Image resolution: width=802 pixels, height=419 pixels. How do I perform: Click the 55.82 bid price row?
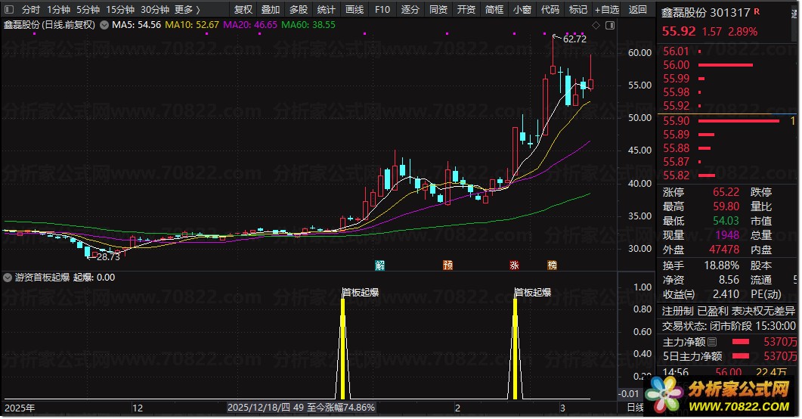coord(726,175)
